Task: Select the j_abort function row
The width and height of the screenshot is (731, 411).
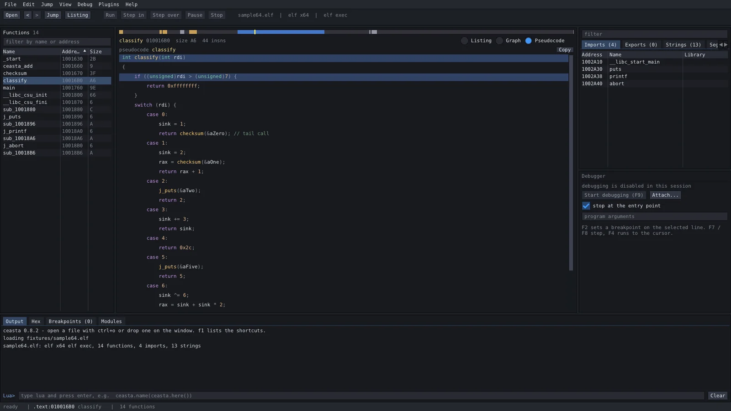Action: point(57,146)
